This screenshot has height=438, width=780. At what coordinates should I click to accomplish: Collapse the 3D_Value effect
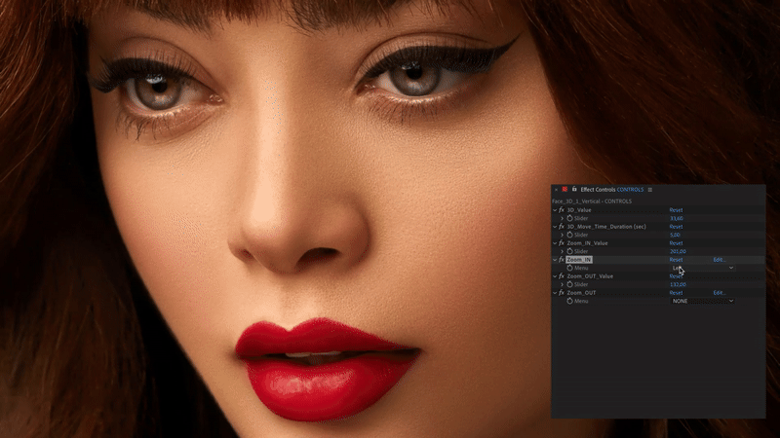555,210
